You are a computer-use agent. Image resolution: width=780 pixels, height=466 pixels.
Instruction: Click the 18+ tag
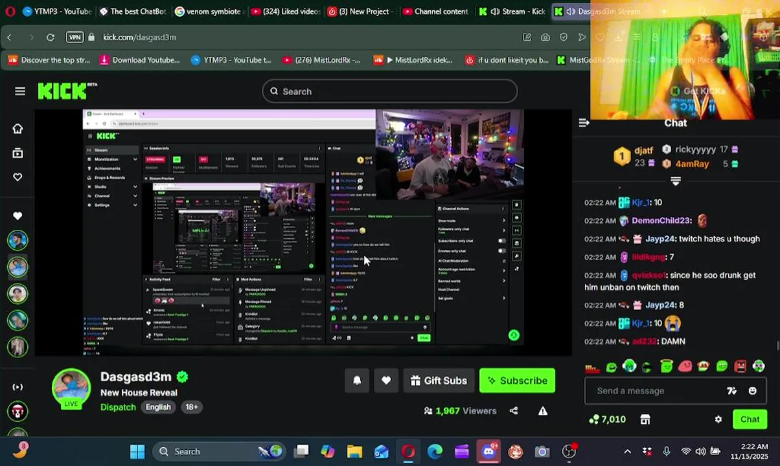192,407
